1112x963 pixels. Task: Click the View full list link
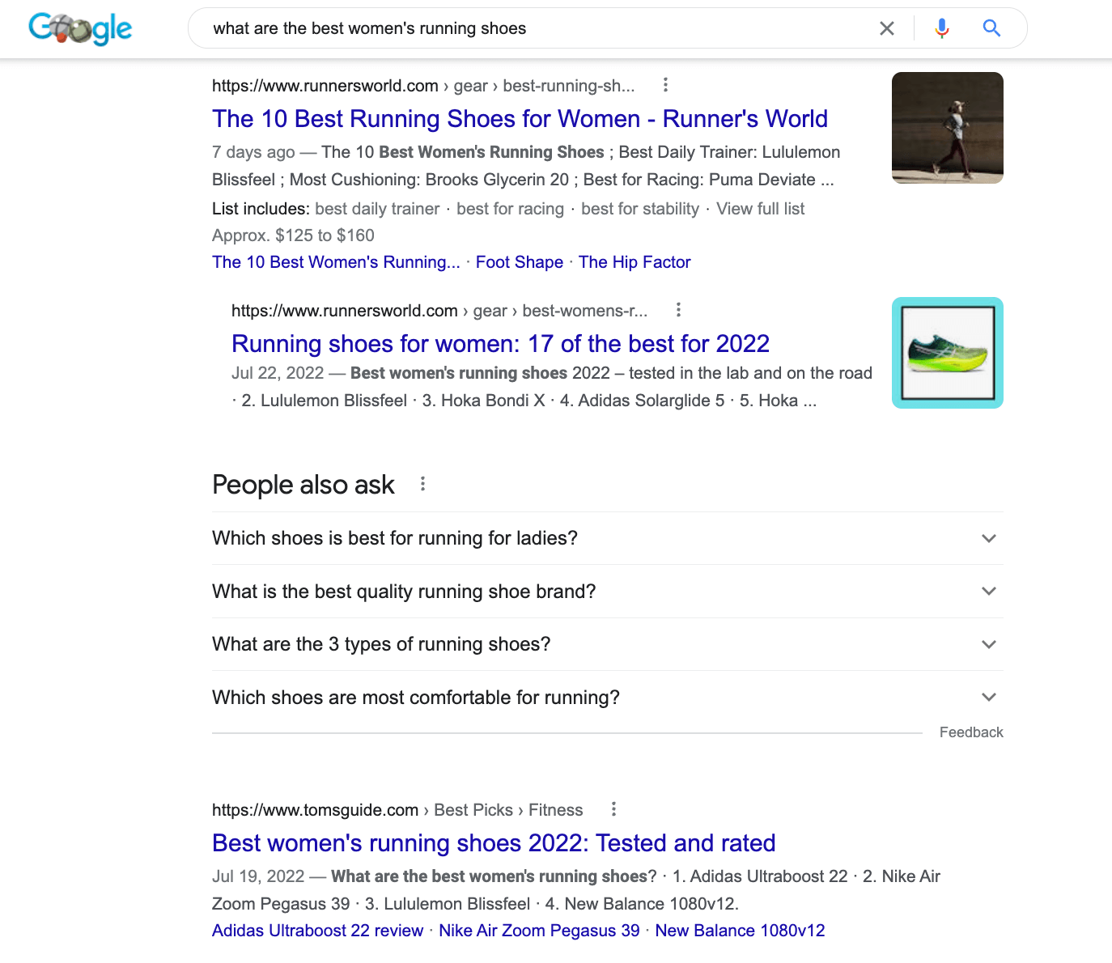coord(759,209)
